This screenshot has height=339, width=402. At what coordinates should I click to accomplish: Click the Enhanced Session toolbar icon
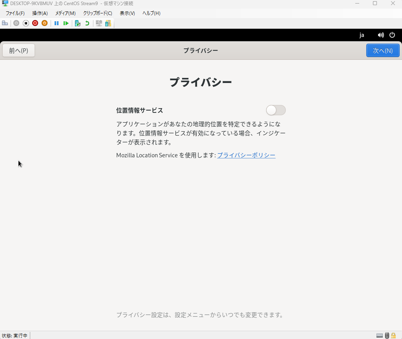[99, 23]
